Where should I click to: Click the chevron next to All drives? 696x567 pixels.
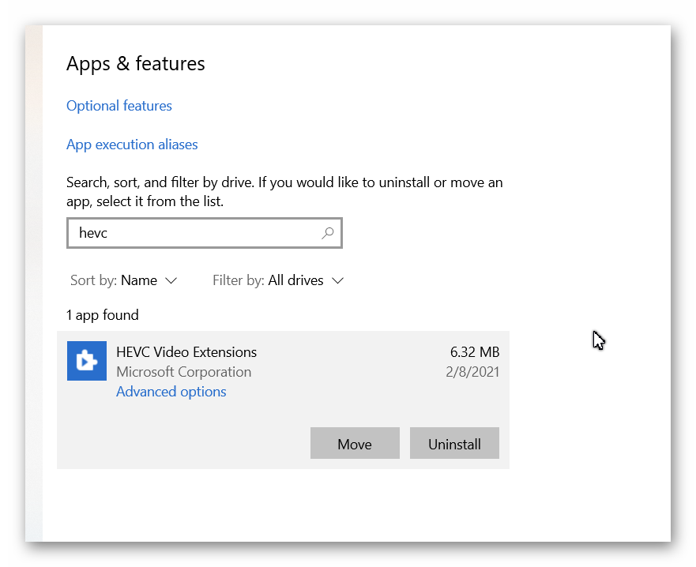coord(338,281)
